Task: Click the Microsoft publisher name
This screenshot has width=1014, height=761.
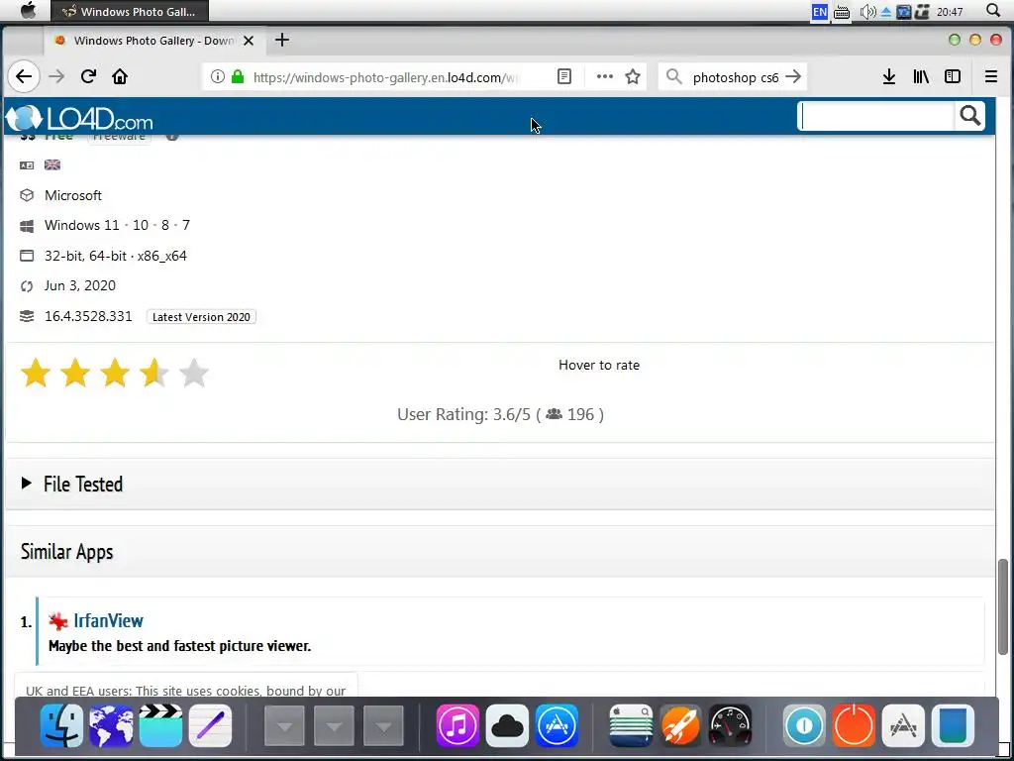Action: (73, 195)
